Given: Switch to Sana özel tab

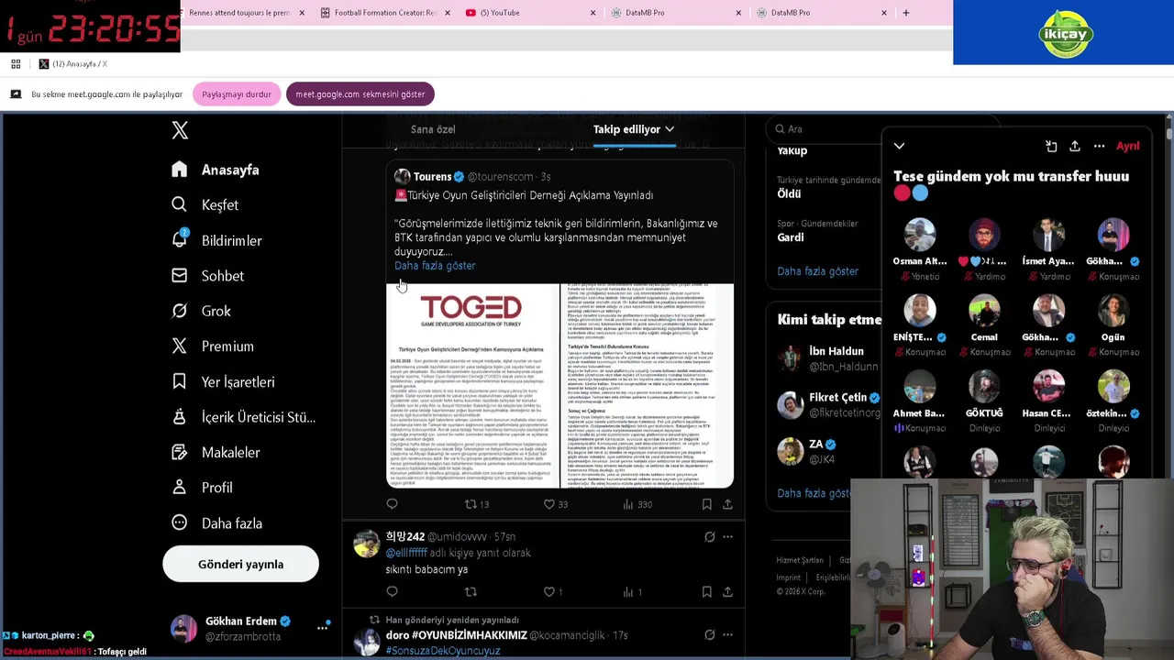Looking at the screenshot, I should pos(433,129).
